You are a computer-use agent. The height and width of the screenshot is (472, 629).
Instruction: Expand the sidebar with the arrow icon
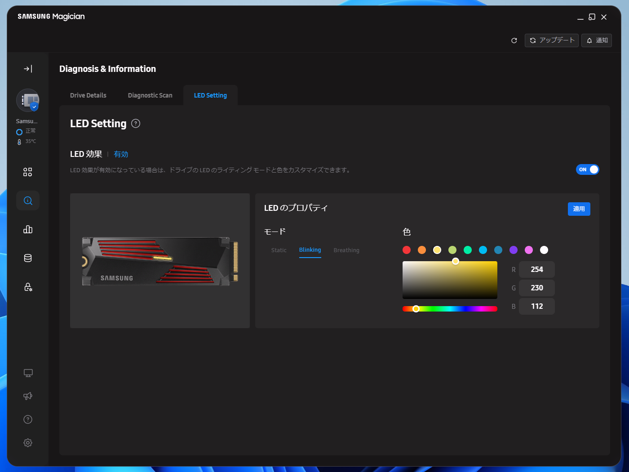pyautogui.click(x=28, y=69)
